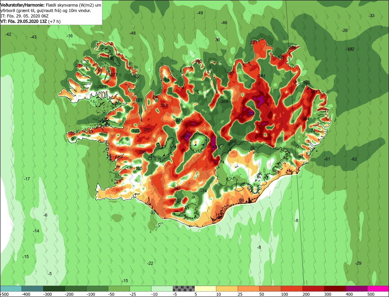The image size is (389, 297).
Task: Click the -219 flux value on the map
Action: [224, 101]
